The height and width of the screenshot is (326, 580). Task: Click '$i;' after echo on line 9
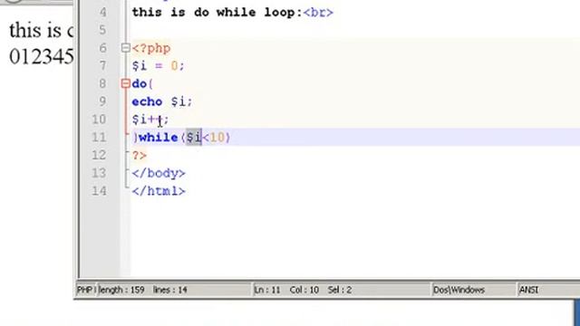point(181,101)
